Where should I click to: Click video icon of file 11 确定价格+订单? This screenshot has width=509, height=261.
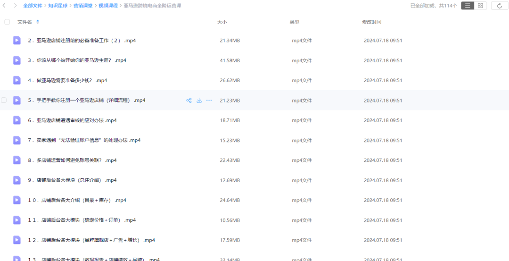click(x=17, y=220)
